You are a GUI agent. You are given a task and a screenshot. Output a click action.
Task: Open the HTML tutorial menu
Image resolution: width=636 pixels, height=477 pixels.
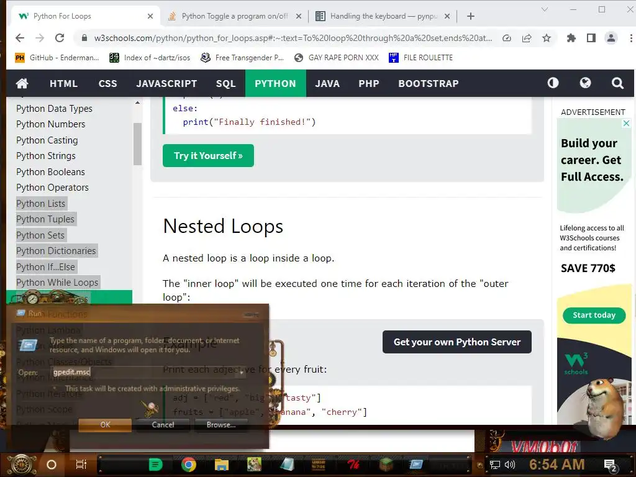pos(63,84)
